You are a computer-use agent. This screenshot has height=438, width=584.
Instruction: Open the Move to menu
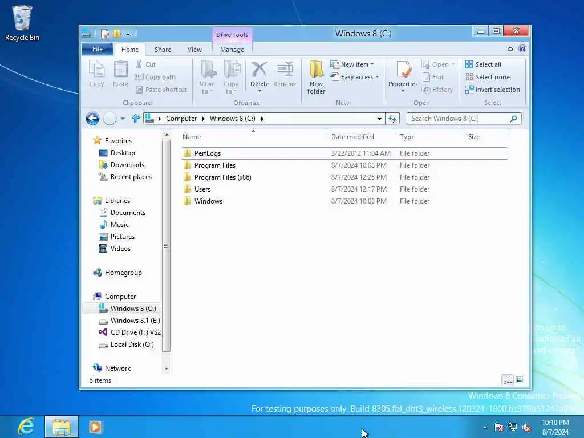point(206,78)
